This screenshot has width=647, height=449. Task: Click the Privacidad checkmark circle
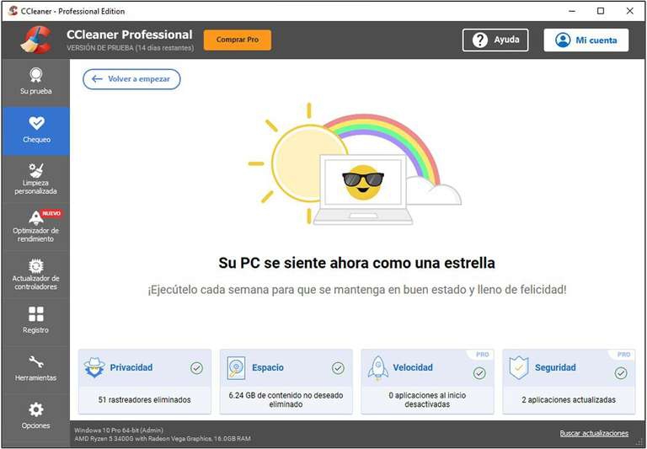(x=196, y=367)
